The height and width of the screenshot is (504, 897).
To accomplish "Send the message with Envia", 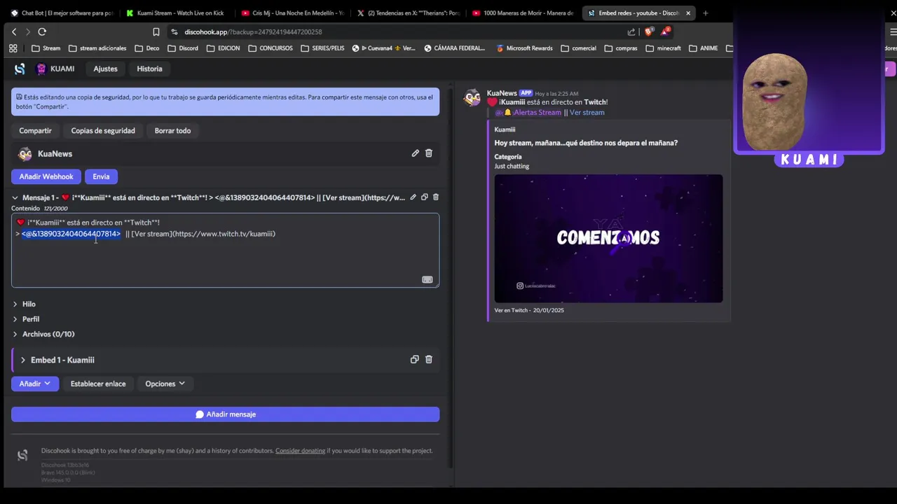I will coord(101,176).
